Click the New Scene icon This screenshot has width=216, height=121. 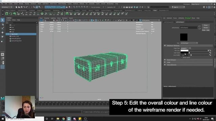pyautogui.click(x=17, y=7)
